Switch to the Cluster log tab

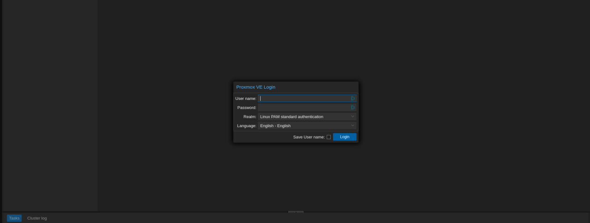pos(37,218)
